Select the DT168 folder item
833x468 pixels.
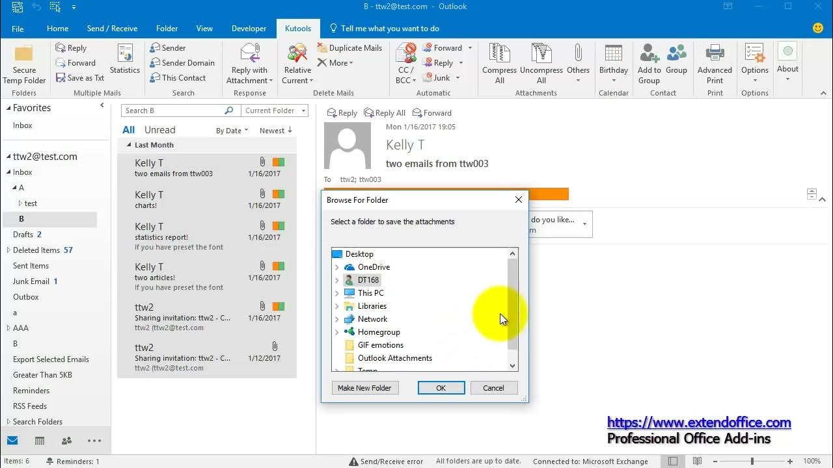368,280
